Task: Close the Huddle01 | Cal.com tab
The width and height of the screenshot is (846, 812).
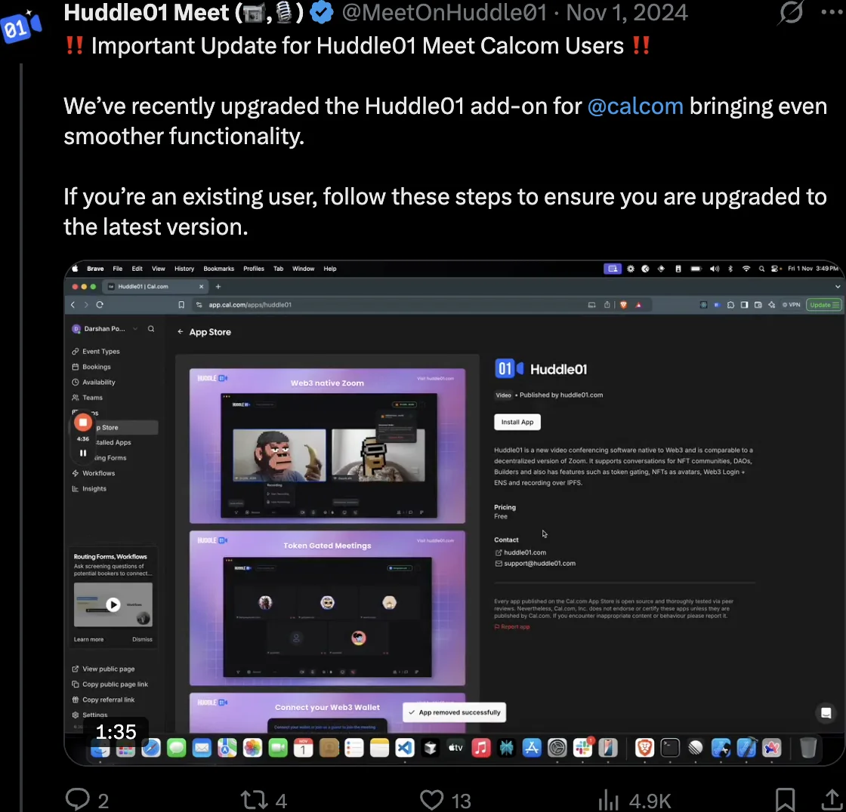Action: tap(201, 286)
